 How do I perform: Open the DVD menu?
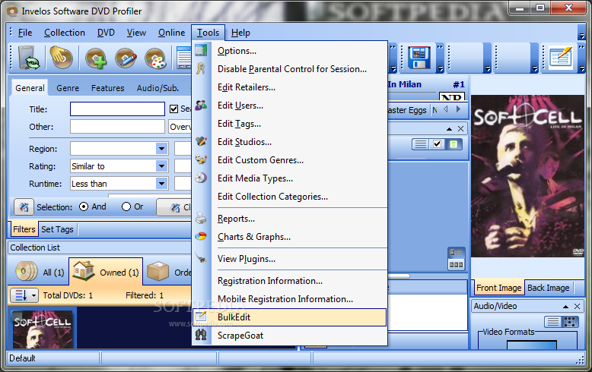106,33
